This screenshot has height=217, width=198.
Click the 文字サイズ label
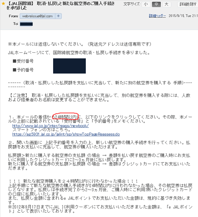pyautogui.click(x=132, y=4)
